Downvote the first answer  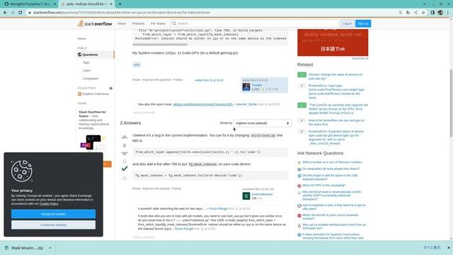pyautogui.click(x=125, y=154)
